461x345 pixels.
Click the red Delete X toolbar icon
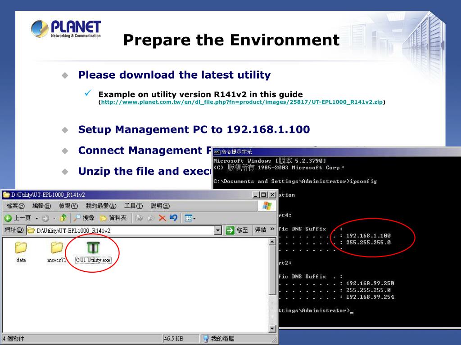(x=162, y=218)
